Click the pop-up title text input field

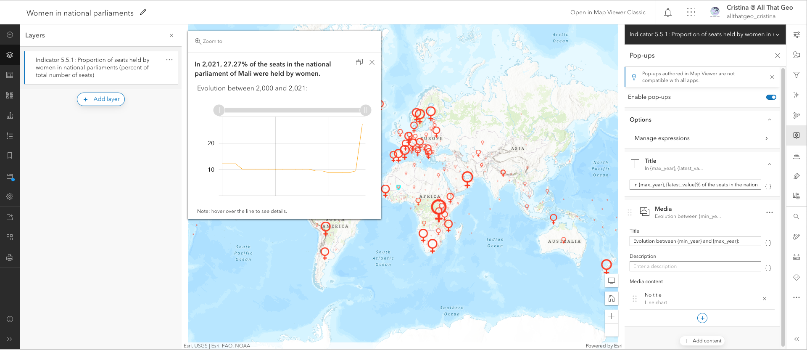[695, 185]
